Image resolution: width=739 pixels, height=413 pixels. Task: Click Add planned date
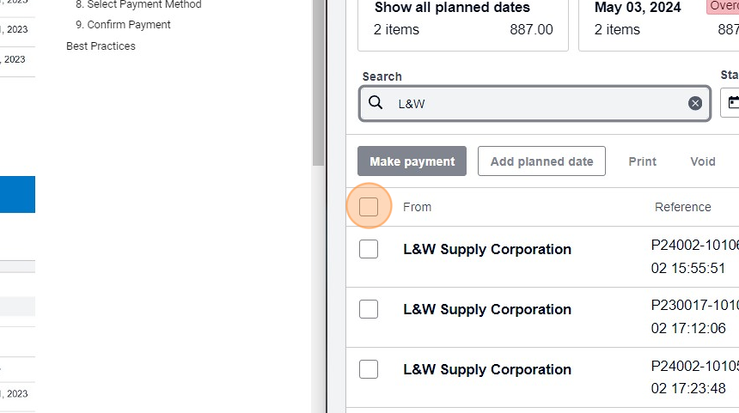pyautogui.click(x=541, y=161)
